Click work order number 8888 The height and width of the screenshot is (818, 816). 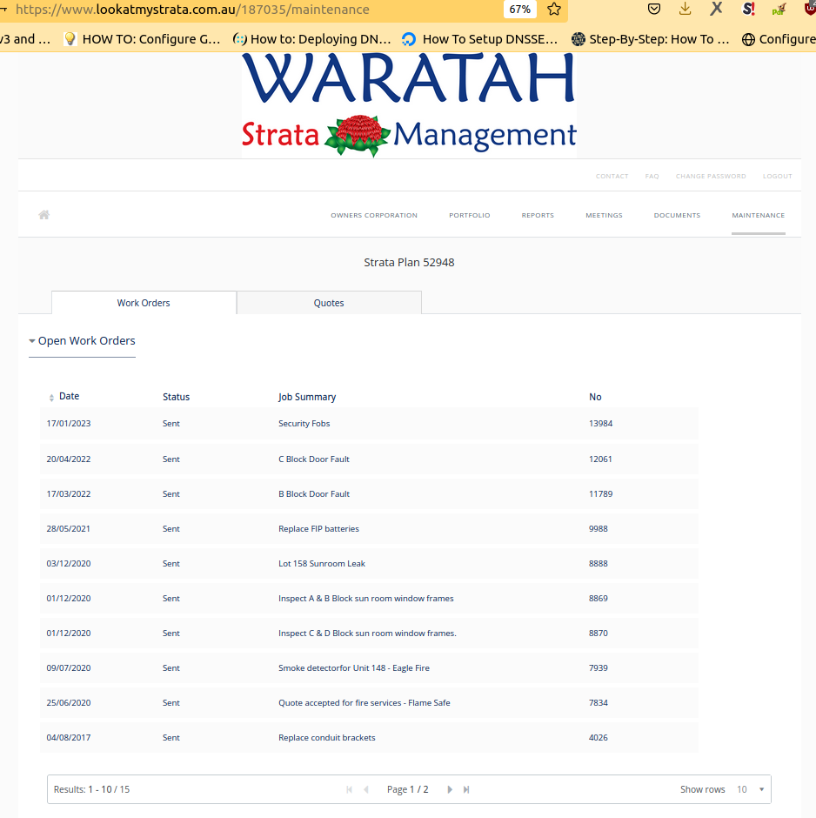click(598, 563)
